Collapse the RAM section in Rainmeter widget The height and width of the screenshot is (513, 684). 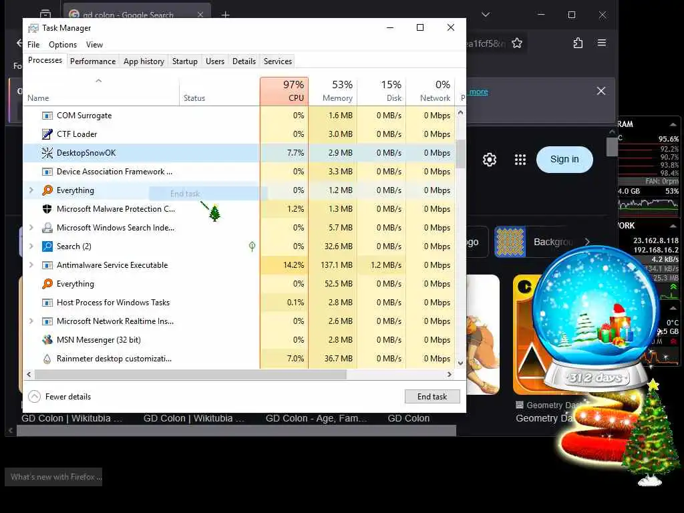click(673, 125)
